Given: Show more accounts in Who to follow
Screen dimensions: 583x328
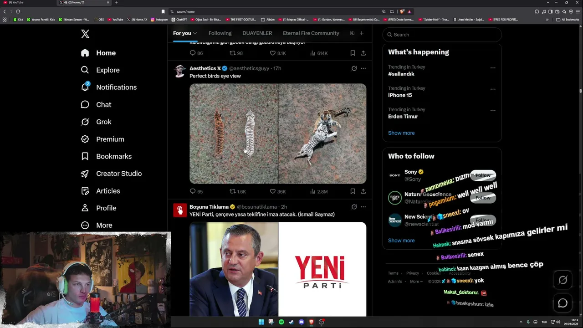Looking at the screenshot, I should point(401,241).
